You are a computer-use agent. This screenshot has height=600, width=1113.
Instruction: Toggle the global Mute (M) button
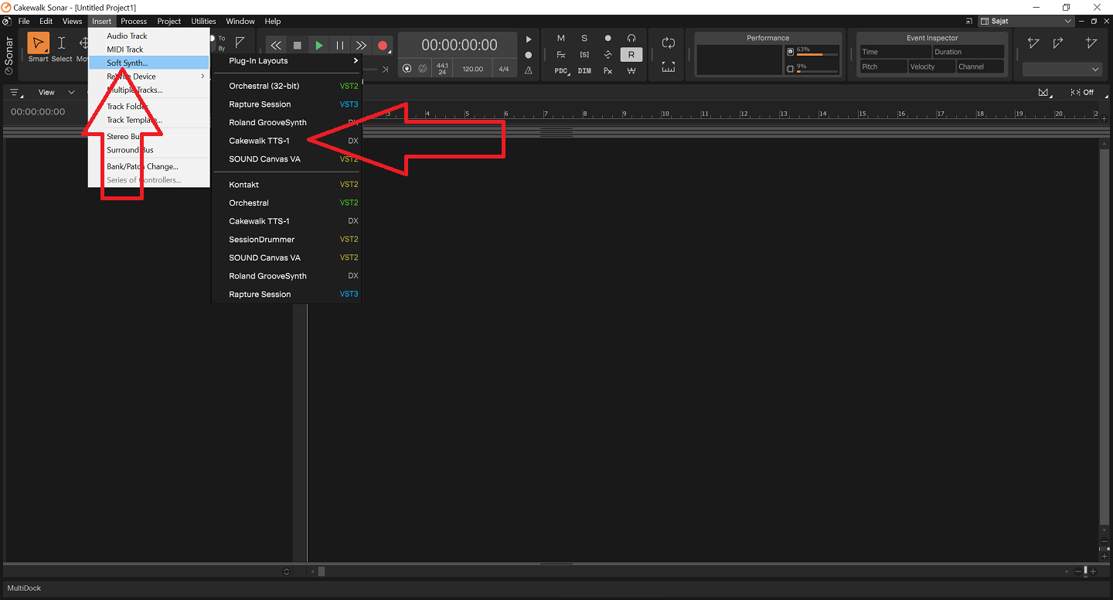[561, 38]
